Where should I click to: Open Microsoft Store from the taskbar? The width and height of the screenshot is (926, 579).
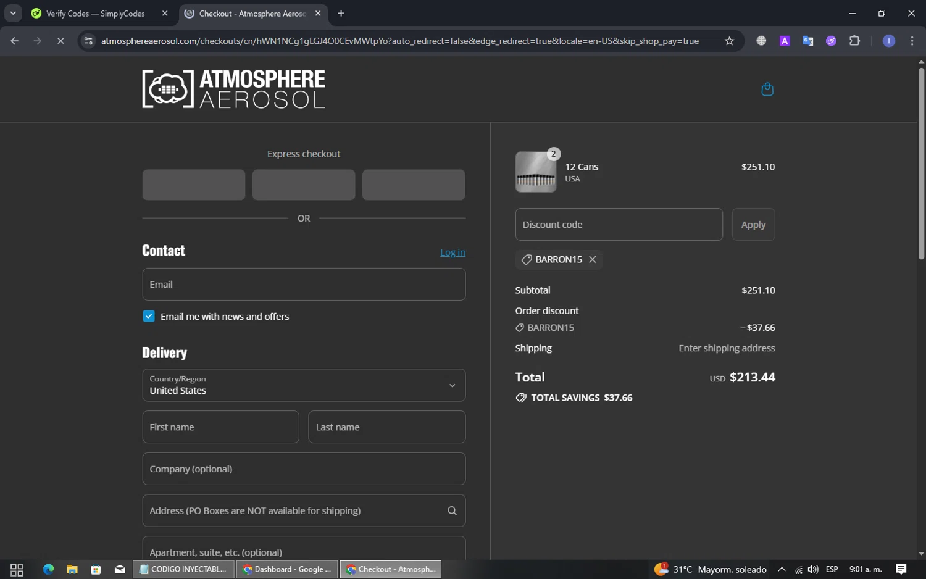(x=96, y=569)
